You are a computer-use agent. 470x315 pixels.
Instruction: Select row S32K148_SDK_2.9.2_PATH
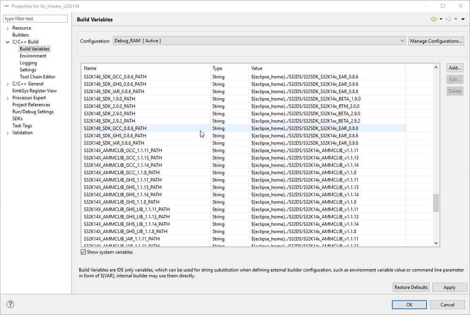click(x=243, y=121)
